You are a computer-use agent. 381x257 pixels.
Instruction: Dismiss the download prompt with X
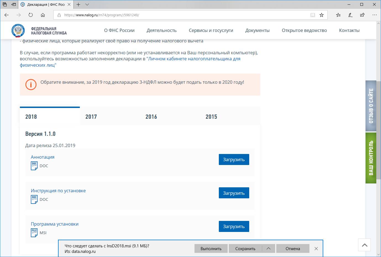point(316,248)
